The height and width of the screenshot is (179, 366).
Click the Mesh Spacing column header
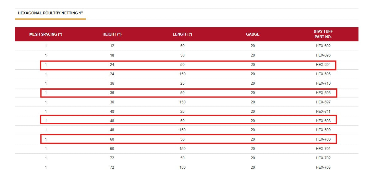tap(46, 34)
